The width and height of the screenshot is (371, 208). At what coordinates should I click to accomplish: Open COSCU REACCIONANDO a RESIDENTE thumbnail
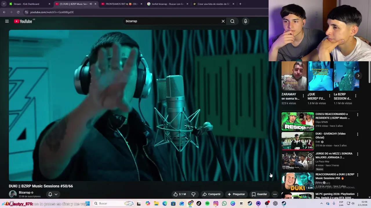click(298, 121)
